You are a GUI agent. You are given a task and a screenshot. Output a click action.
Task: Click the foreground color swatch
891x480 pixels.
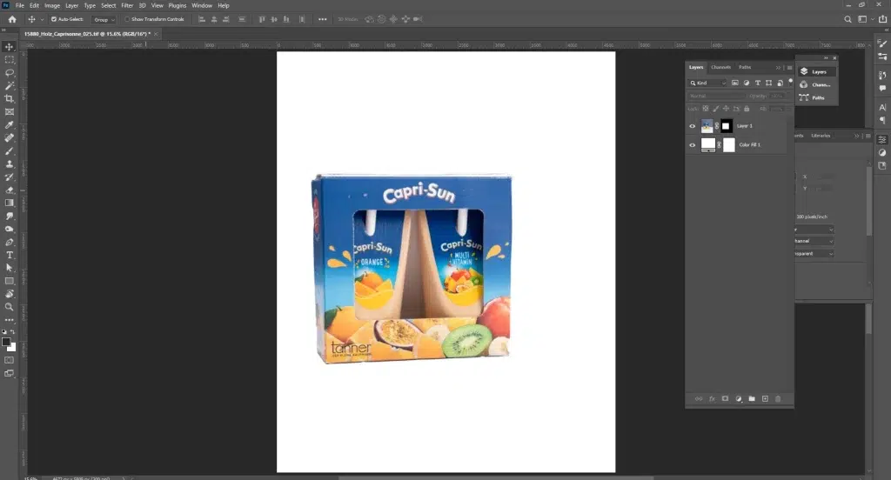coord(6,342)
